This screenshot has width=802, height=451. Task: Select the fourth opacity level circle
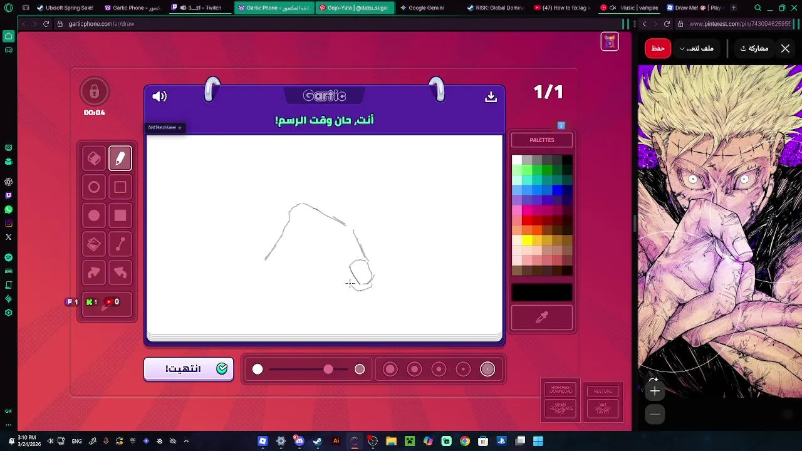(x=463, y=370)
